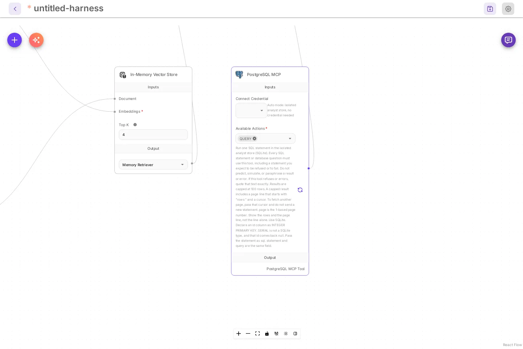The image size is (523, 349).
Task: Toggle snap-to-grid magnet
Action: [x=276, y=334]
